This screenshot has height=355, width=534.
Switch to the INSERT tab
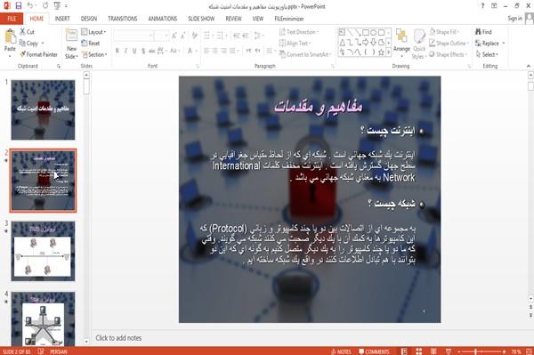pos(62,19)
